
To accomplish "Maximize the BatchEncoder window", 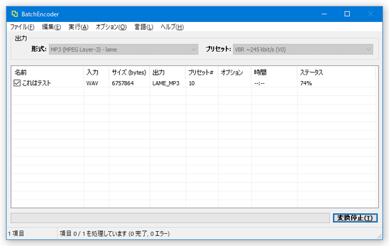I will tap(347, 14).
